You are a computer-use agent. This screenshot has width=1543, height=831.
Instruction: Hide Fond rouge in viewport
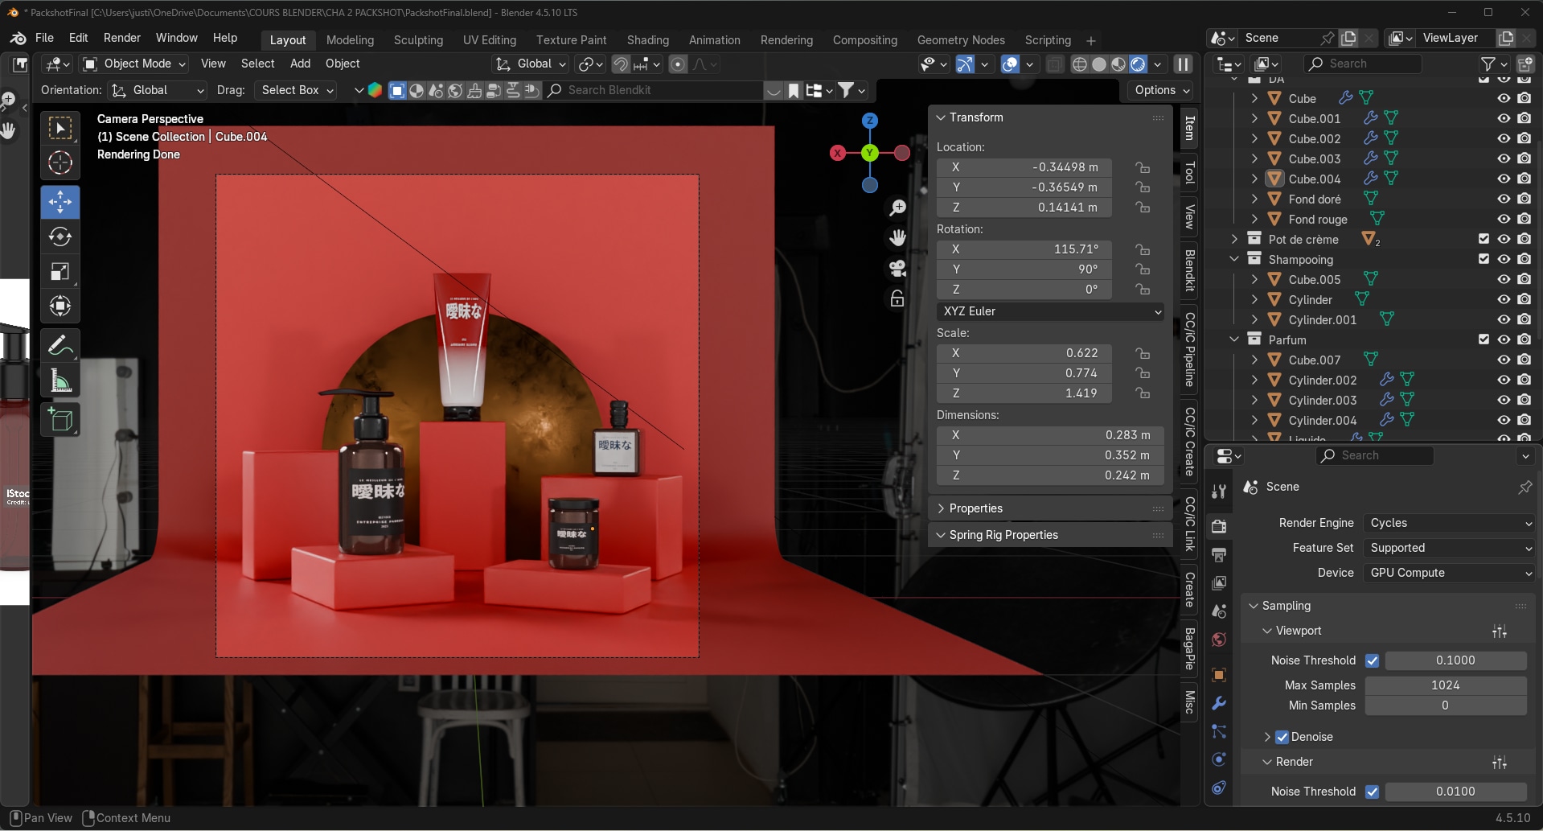click(1503, 219)
